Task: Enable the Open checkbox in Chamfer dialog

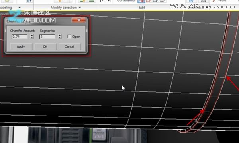Action: [69, 37]
